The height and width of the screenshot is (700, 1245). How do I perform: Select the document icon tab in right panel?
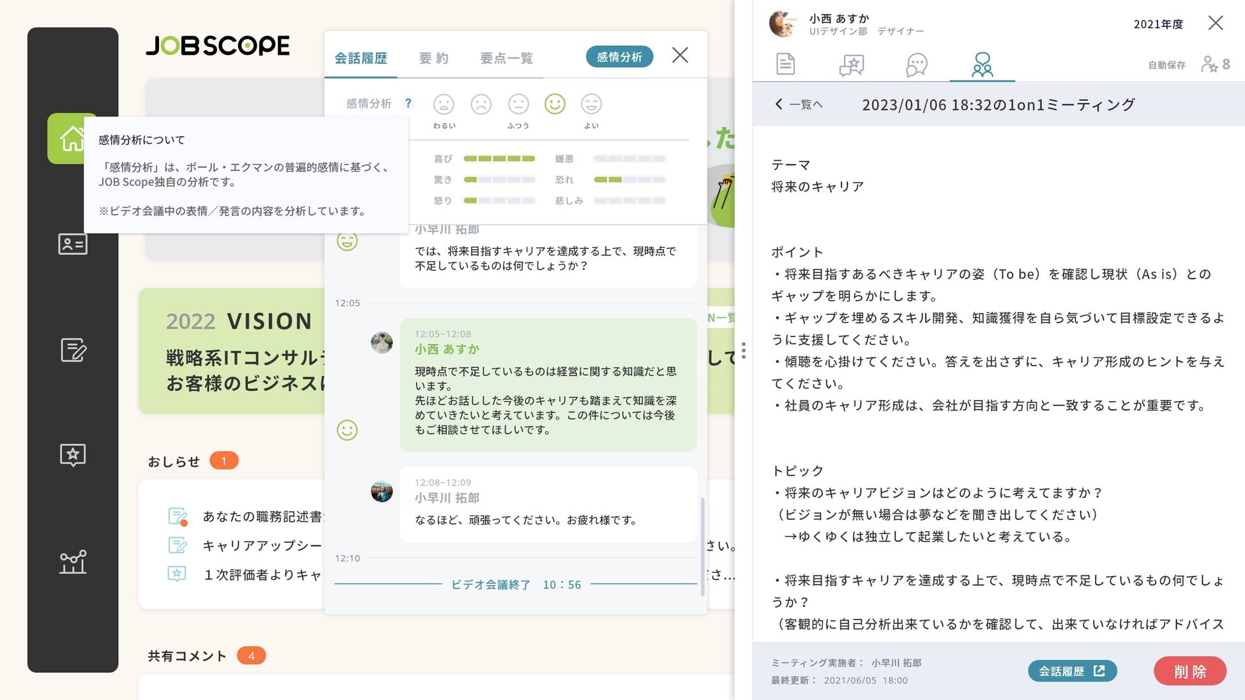point(785,65)
